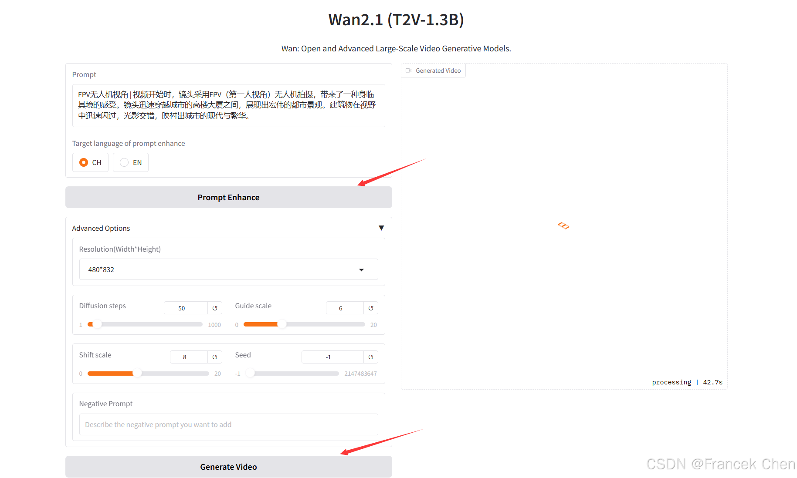Click the processing 42.7s status text
This screenshot has height=478, width=797.
pyautogui.click(x=687, y=382)
